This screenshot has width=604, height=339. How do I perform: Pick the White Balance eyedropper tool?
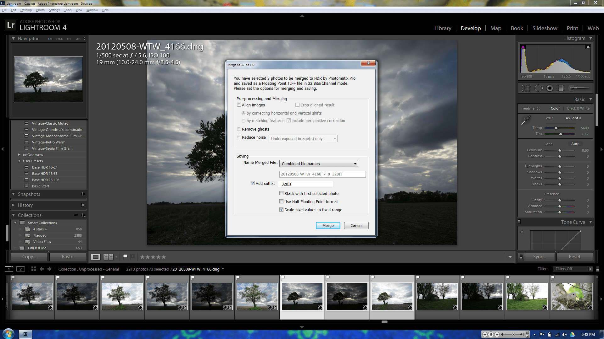(526, 120)
